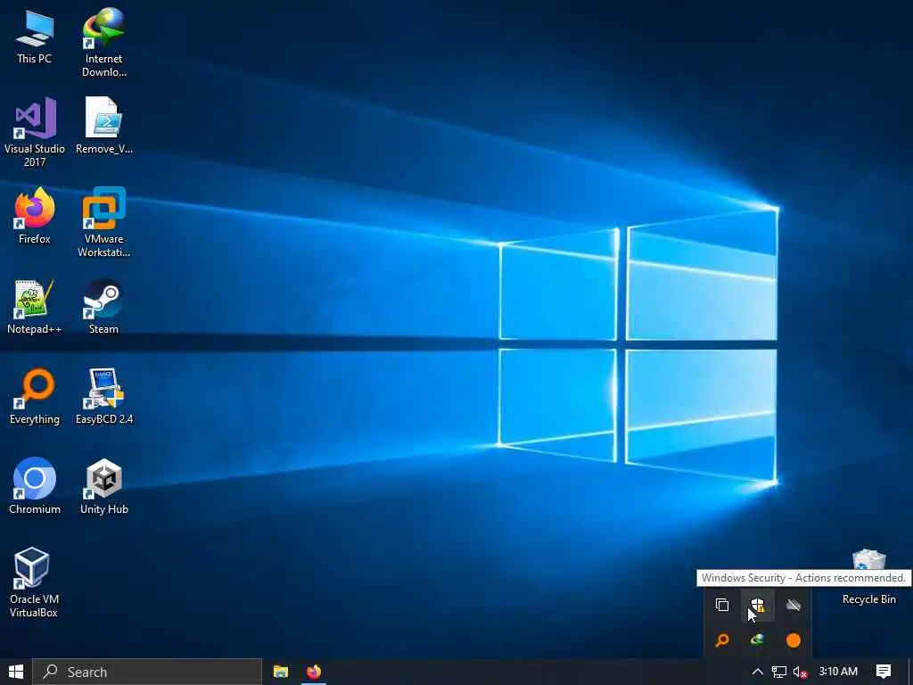
Task: Open the Windows Start menu
Action: [x=16, y=672]
